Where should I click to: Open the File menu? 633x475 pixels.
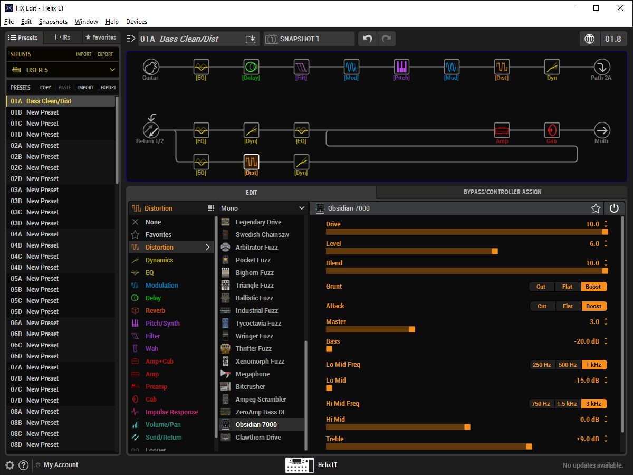[9, 22]
